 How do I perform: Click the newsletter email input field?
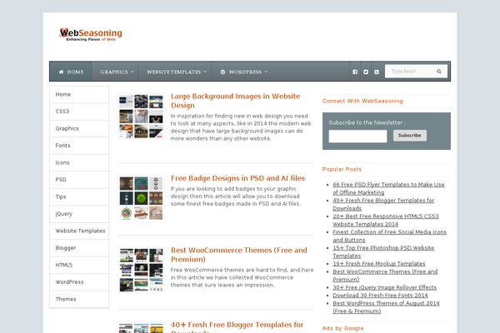pos(357,136)
